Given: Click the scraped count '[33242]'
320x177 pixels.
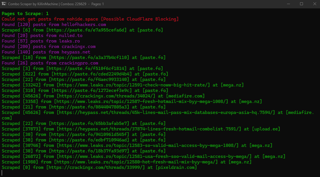Looking at the screenshot, I should click(32, 85).
